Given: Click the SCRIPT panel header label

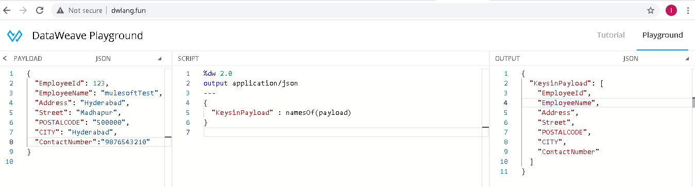Looking at the screenshot, I should click(188, 59).
